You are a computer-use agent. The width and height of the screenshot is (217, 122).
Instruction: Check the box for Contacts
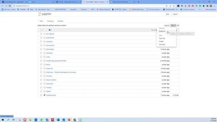(x=41, y=41)
